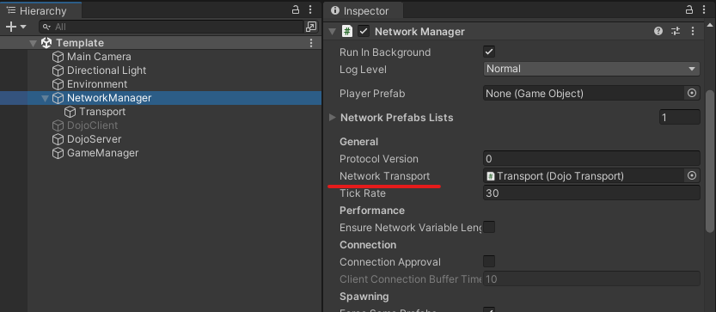
Task: Open Network Manager help reference icon
Action: [x=658, y=31]
